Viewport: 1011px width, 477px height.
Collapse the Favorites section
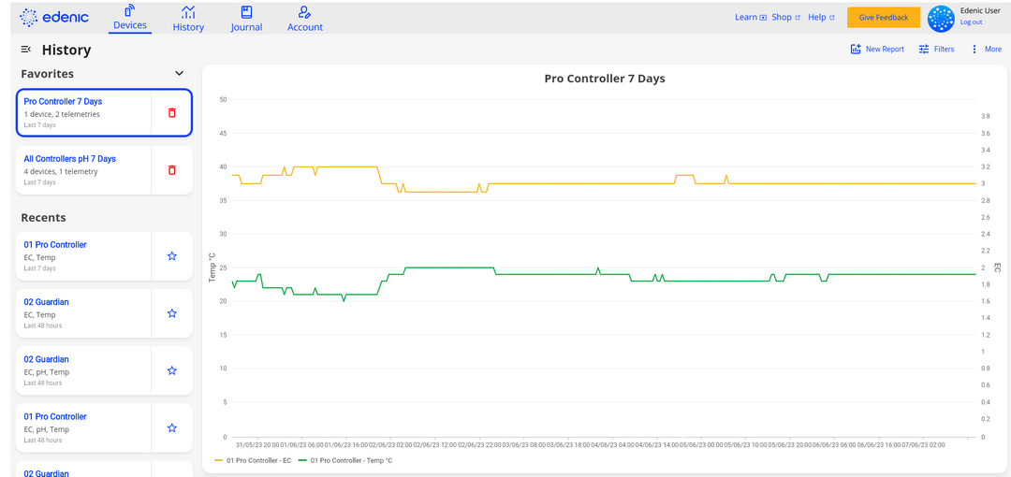(x=180, y=74)
